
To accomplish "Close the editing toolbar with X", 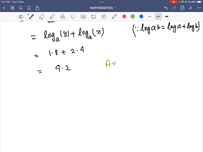I will coord(191,8).
